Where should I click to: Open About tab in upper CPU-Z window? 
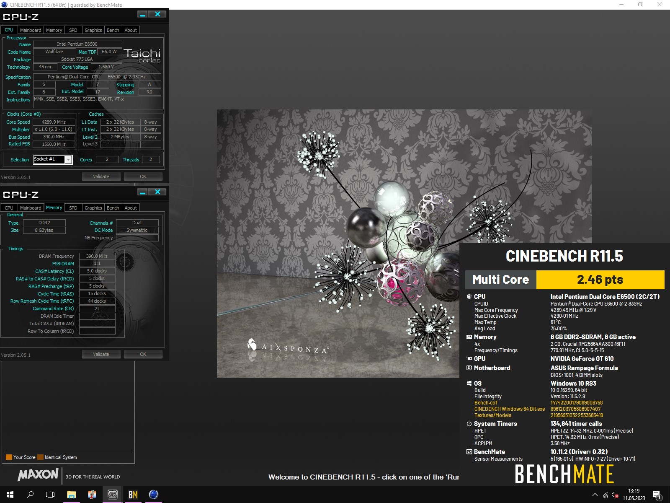(x=131, y=30)
